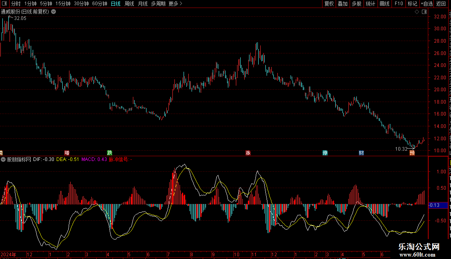Click the 叠加 overlay button
The image size is (451, 259).
[x=342, y=4]
